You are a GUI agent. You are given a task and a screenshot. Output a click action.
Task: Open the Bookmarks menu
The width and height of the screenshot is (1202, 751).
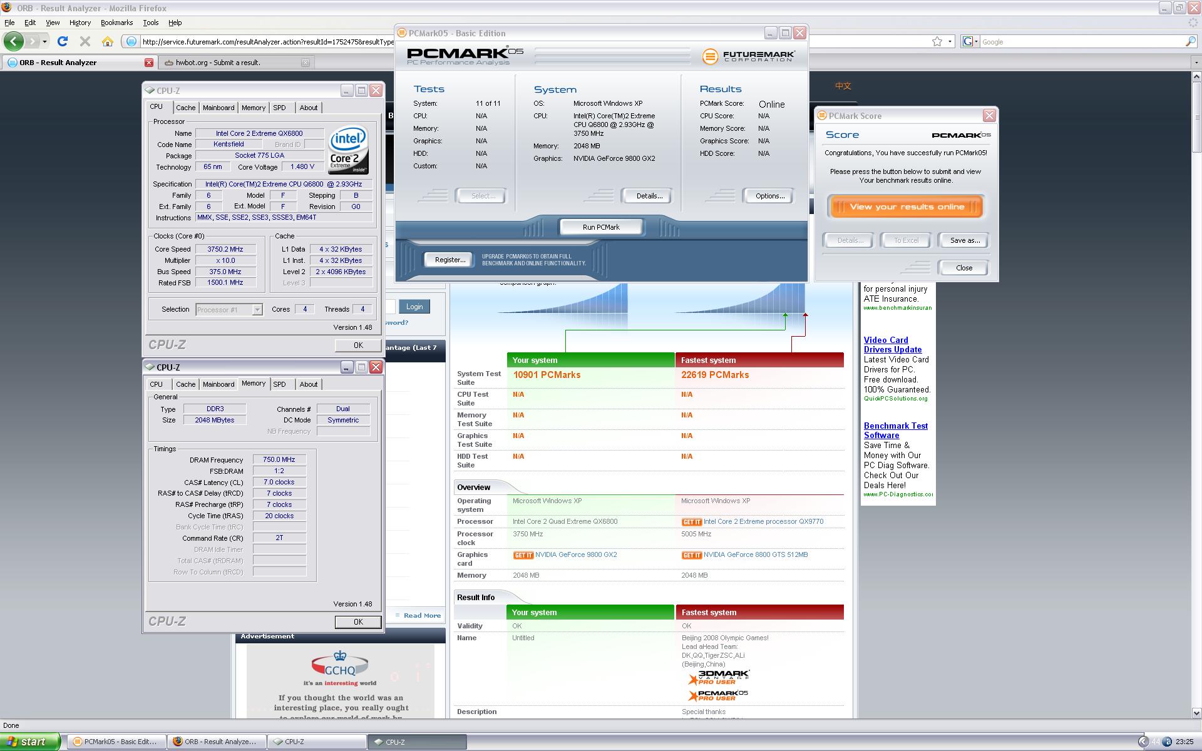(x=116, y=23)
